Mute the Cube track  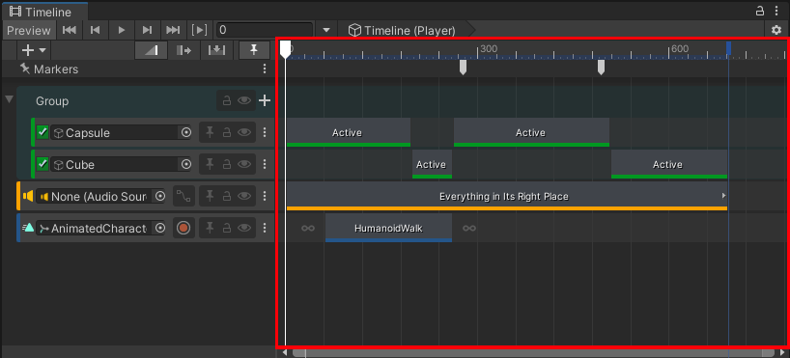[244, 165]
